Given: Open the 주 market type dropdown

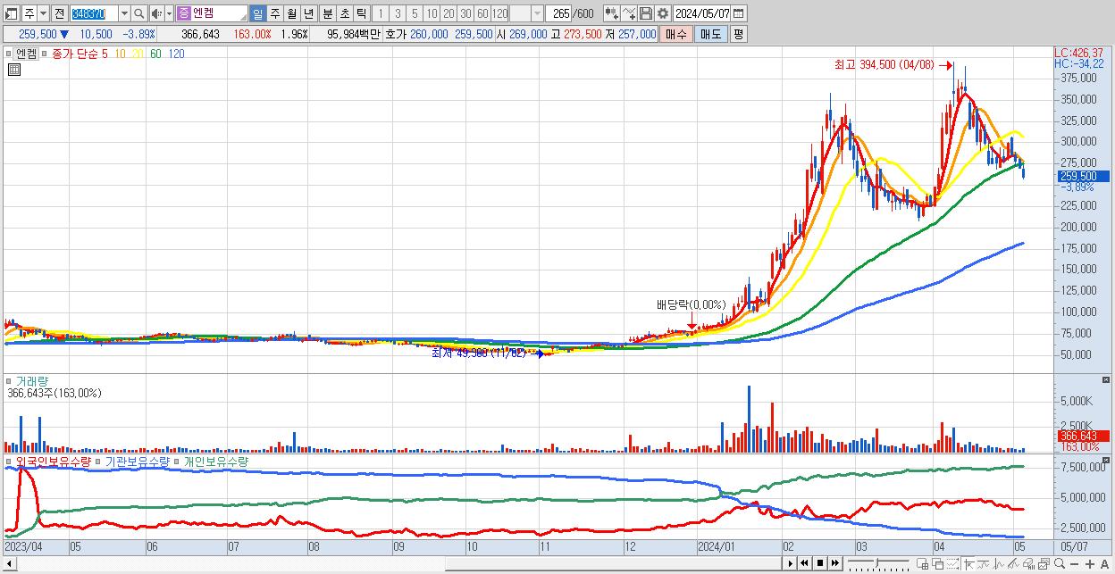Looking at the screenshot, I should pyautogui.click(x=43, y=13).
